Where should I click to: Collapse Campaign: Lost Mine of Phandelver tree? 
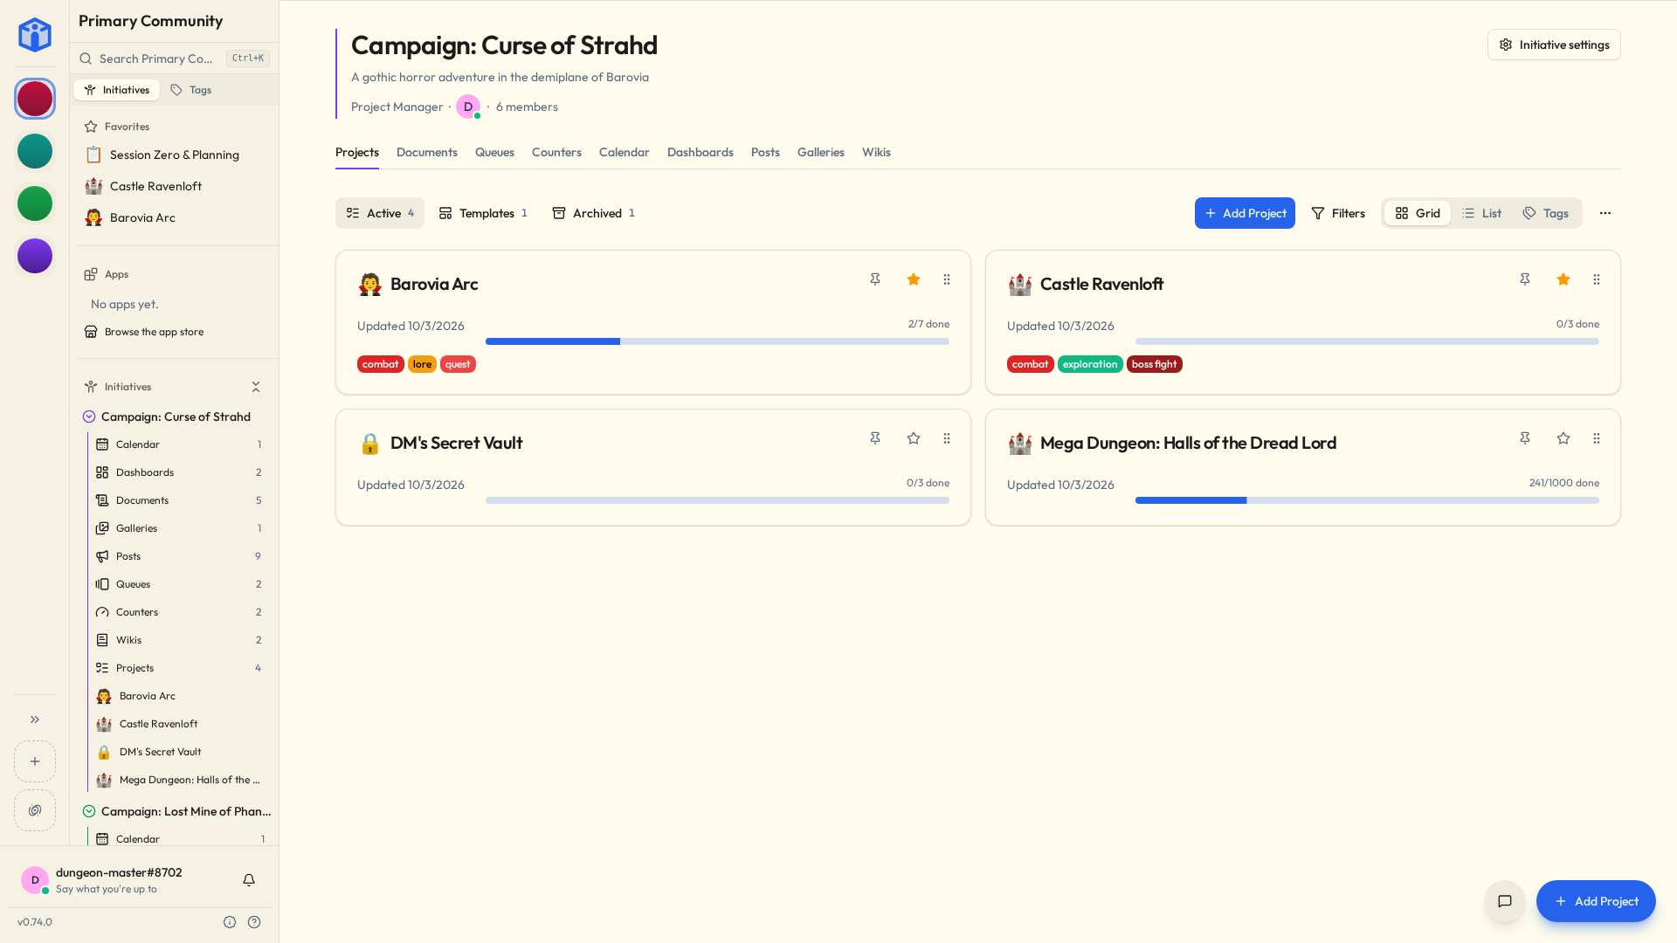coord(89,811)
